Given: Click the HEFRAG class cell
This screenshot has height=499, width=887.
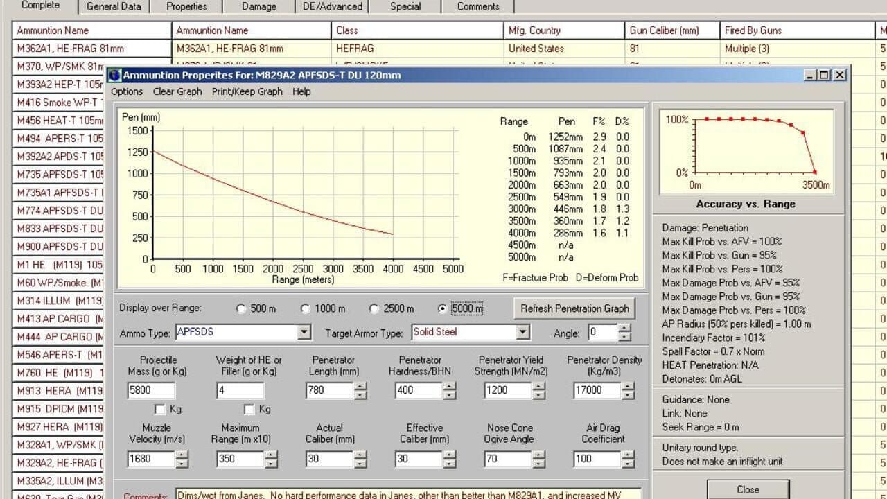Looking at the screenshot, I should pos(418,49).
